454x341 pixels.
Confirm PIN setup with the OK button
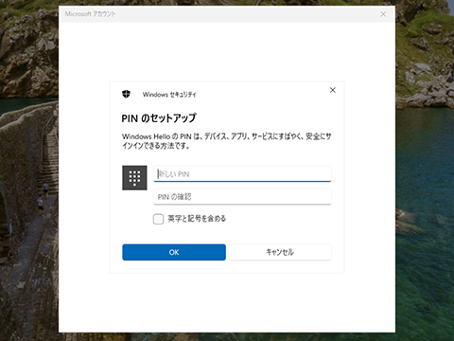174,252
